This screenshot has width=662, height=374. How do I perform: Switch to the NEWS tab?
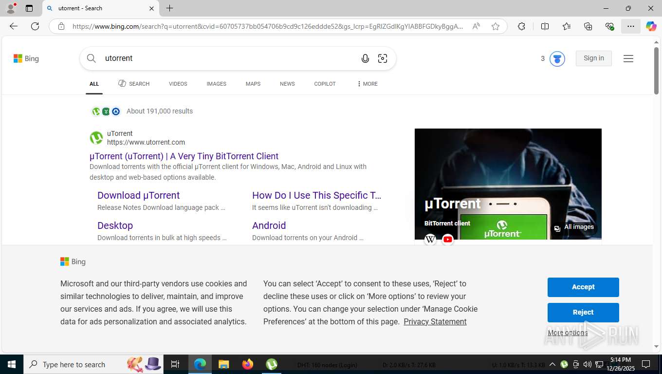tap(287, 84)
